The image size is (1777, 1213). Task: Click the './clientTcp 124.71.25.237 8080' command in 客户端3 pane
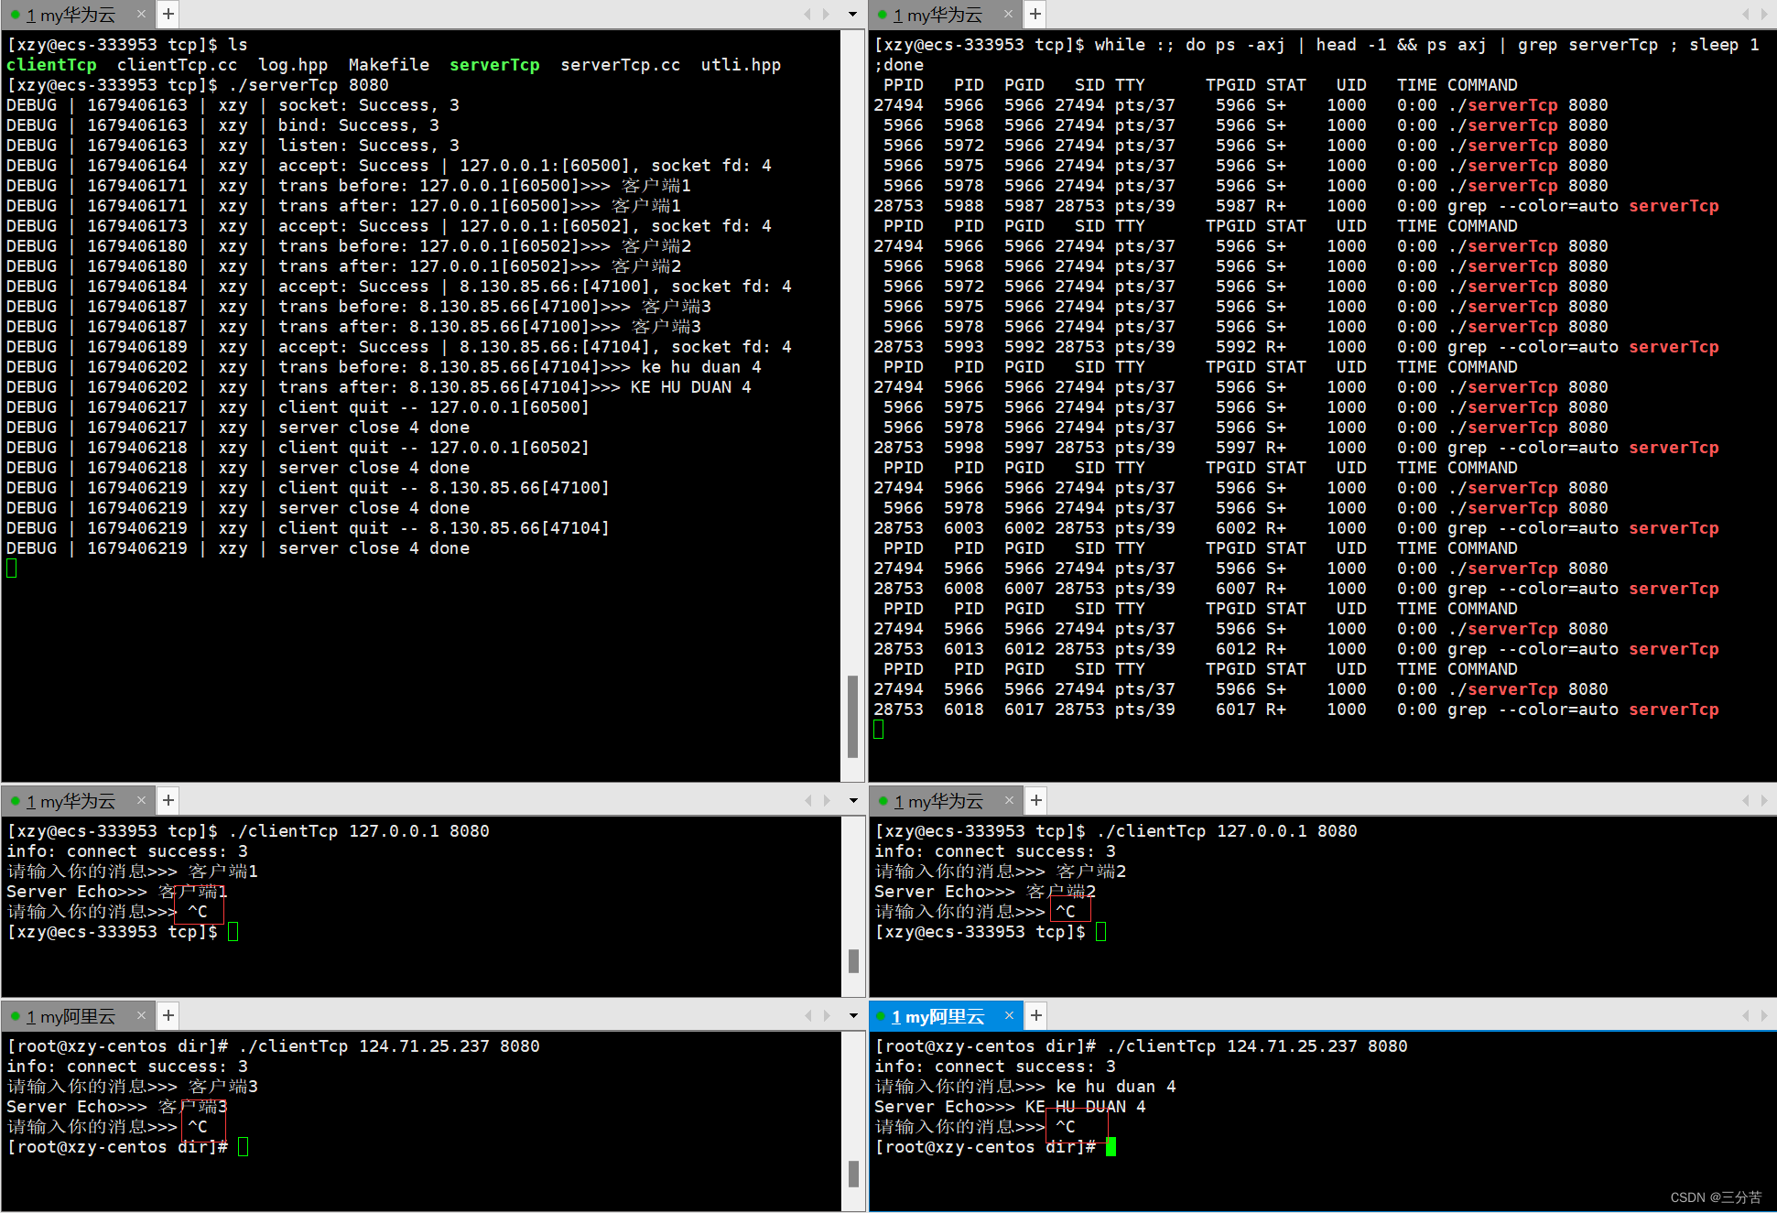click(389, 1046)
